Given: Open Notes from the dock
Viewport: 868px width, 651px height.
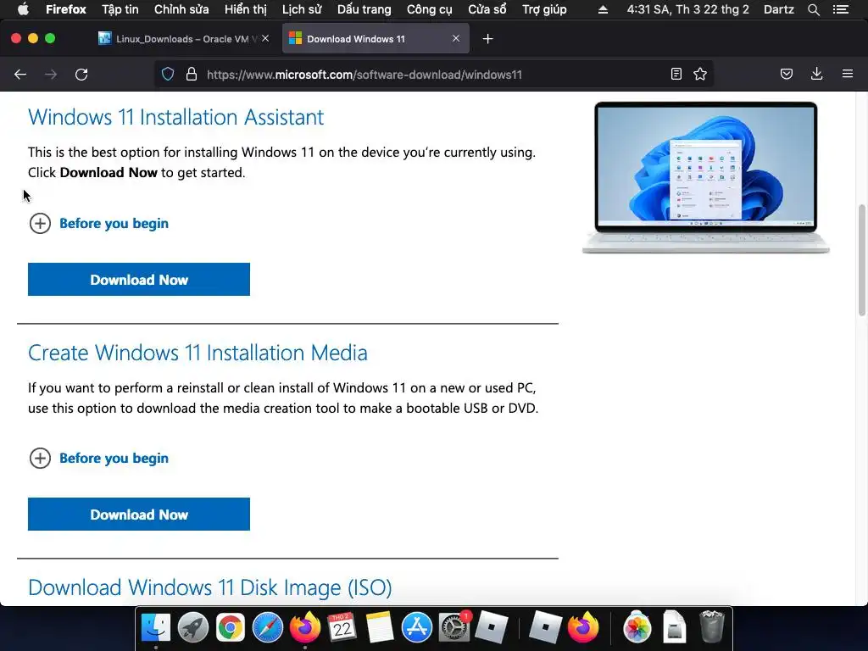Looking at the screenshot, I should (x=379, y=627).
